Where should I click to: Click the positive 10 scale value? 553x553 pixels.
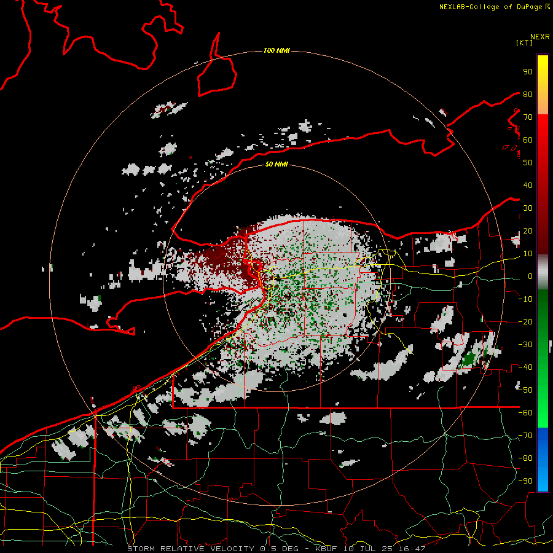point(528,254)
